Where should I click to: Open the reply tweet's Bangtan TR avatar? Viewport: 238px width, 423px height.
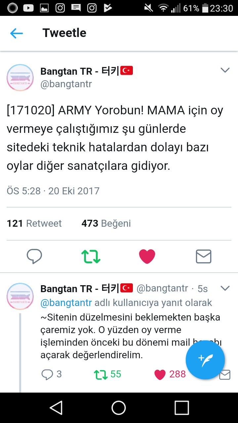click(x=20, y=296)
